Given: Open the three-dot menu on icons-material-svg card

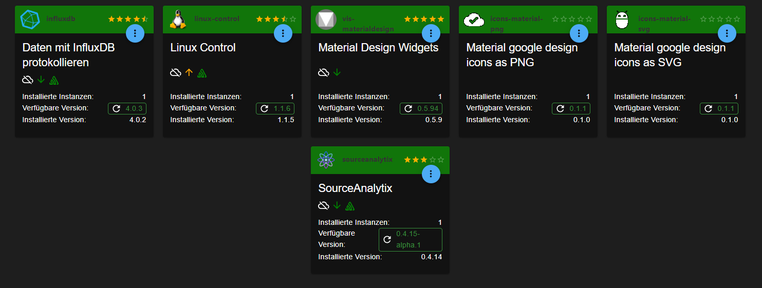Looking at the screenshot, I should pyautogui.click(x=727, y=34).
